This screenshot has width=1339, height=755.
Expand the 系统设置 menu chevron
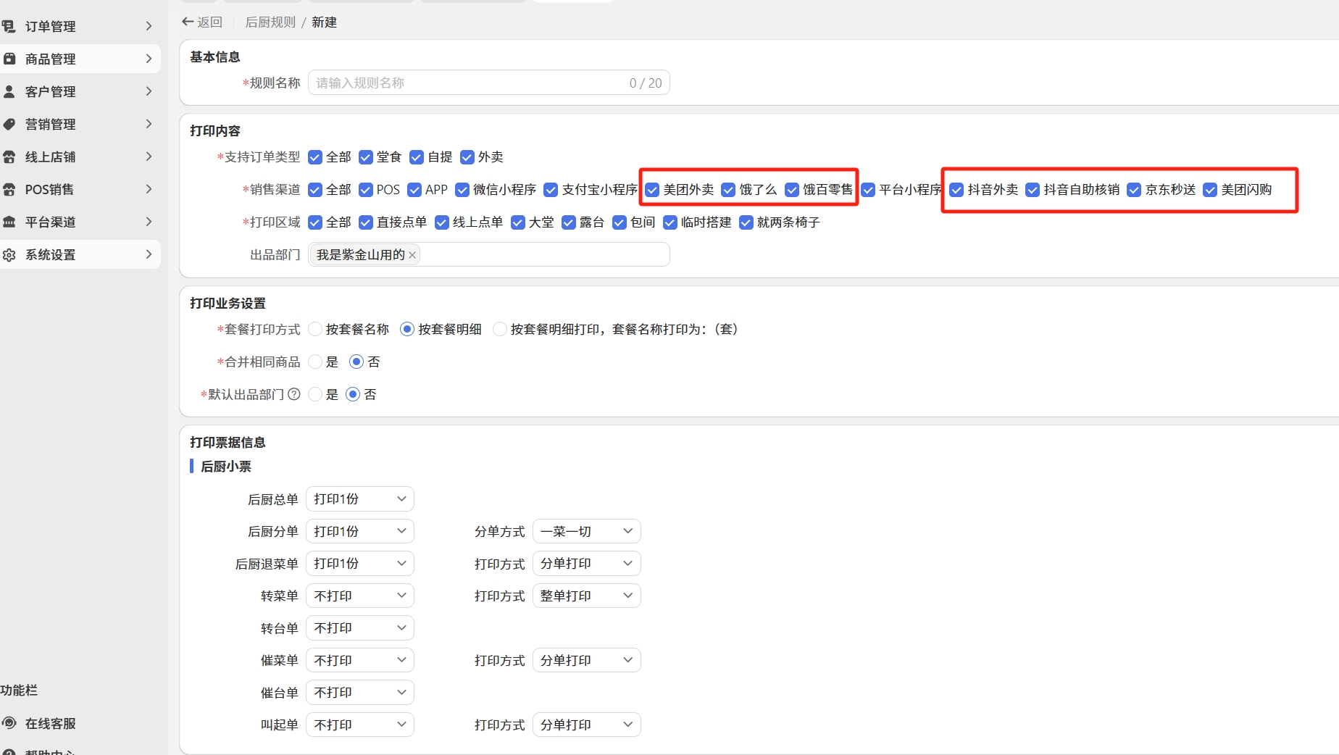(x=149, y=254)
